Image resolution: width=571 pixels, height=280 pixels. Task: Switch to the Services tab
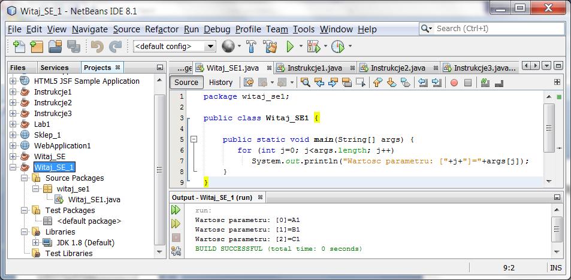[x=55, y=68]
